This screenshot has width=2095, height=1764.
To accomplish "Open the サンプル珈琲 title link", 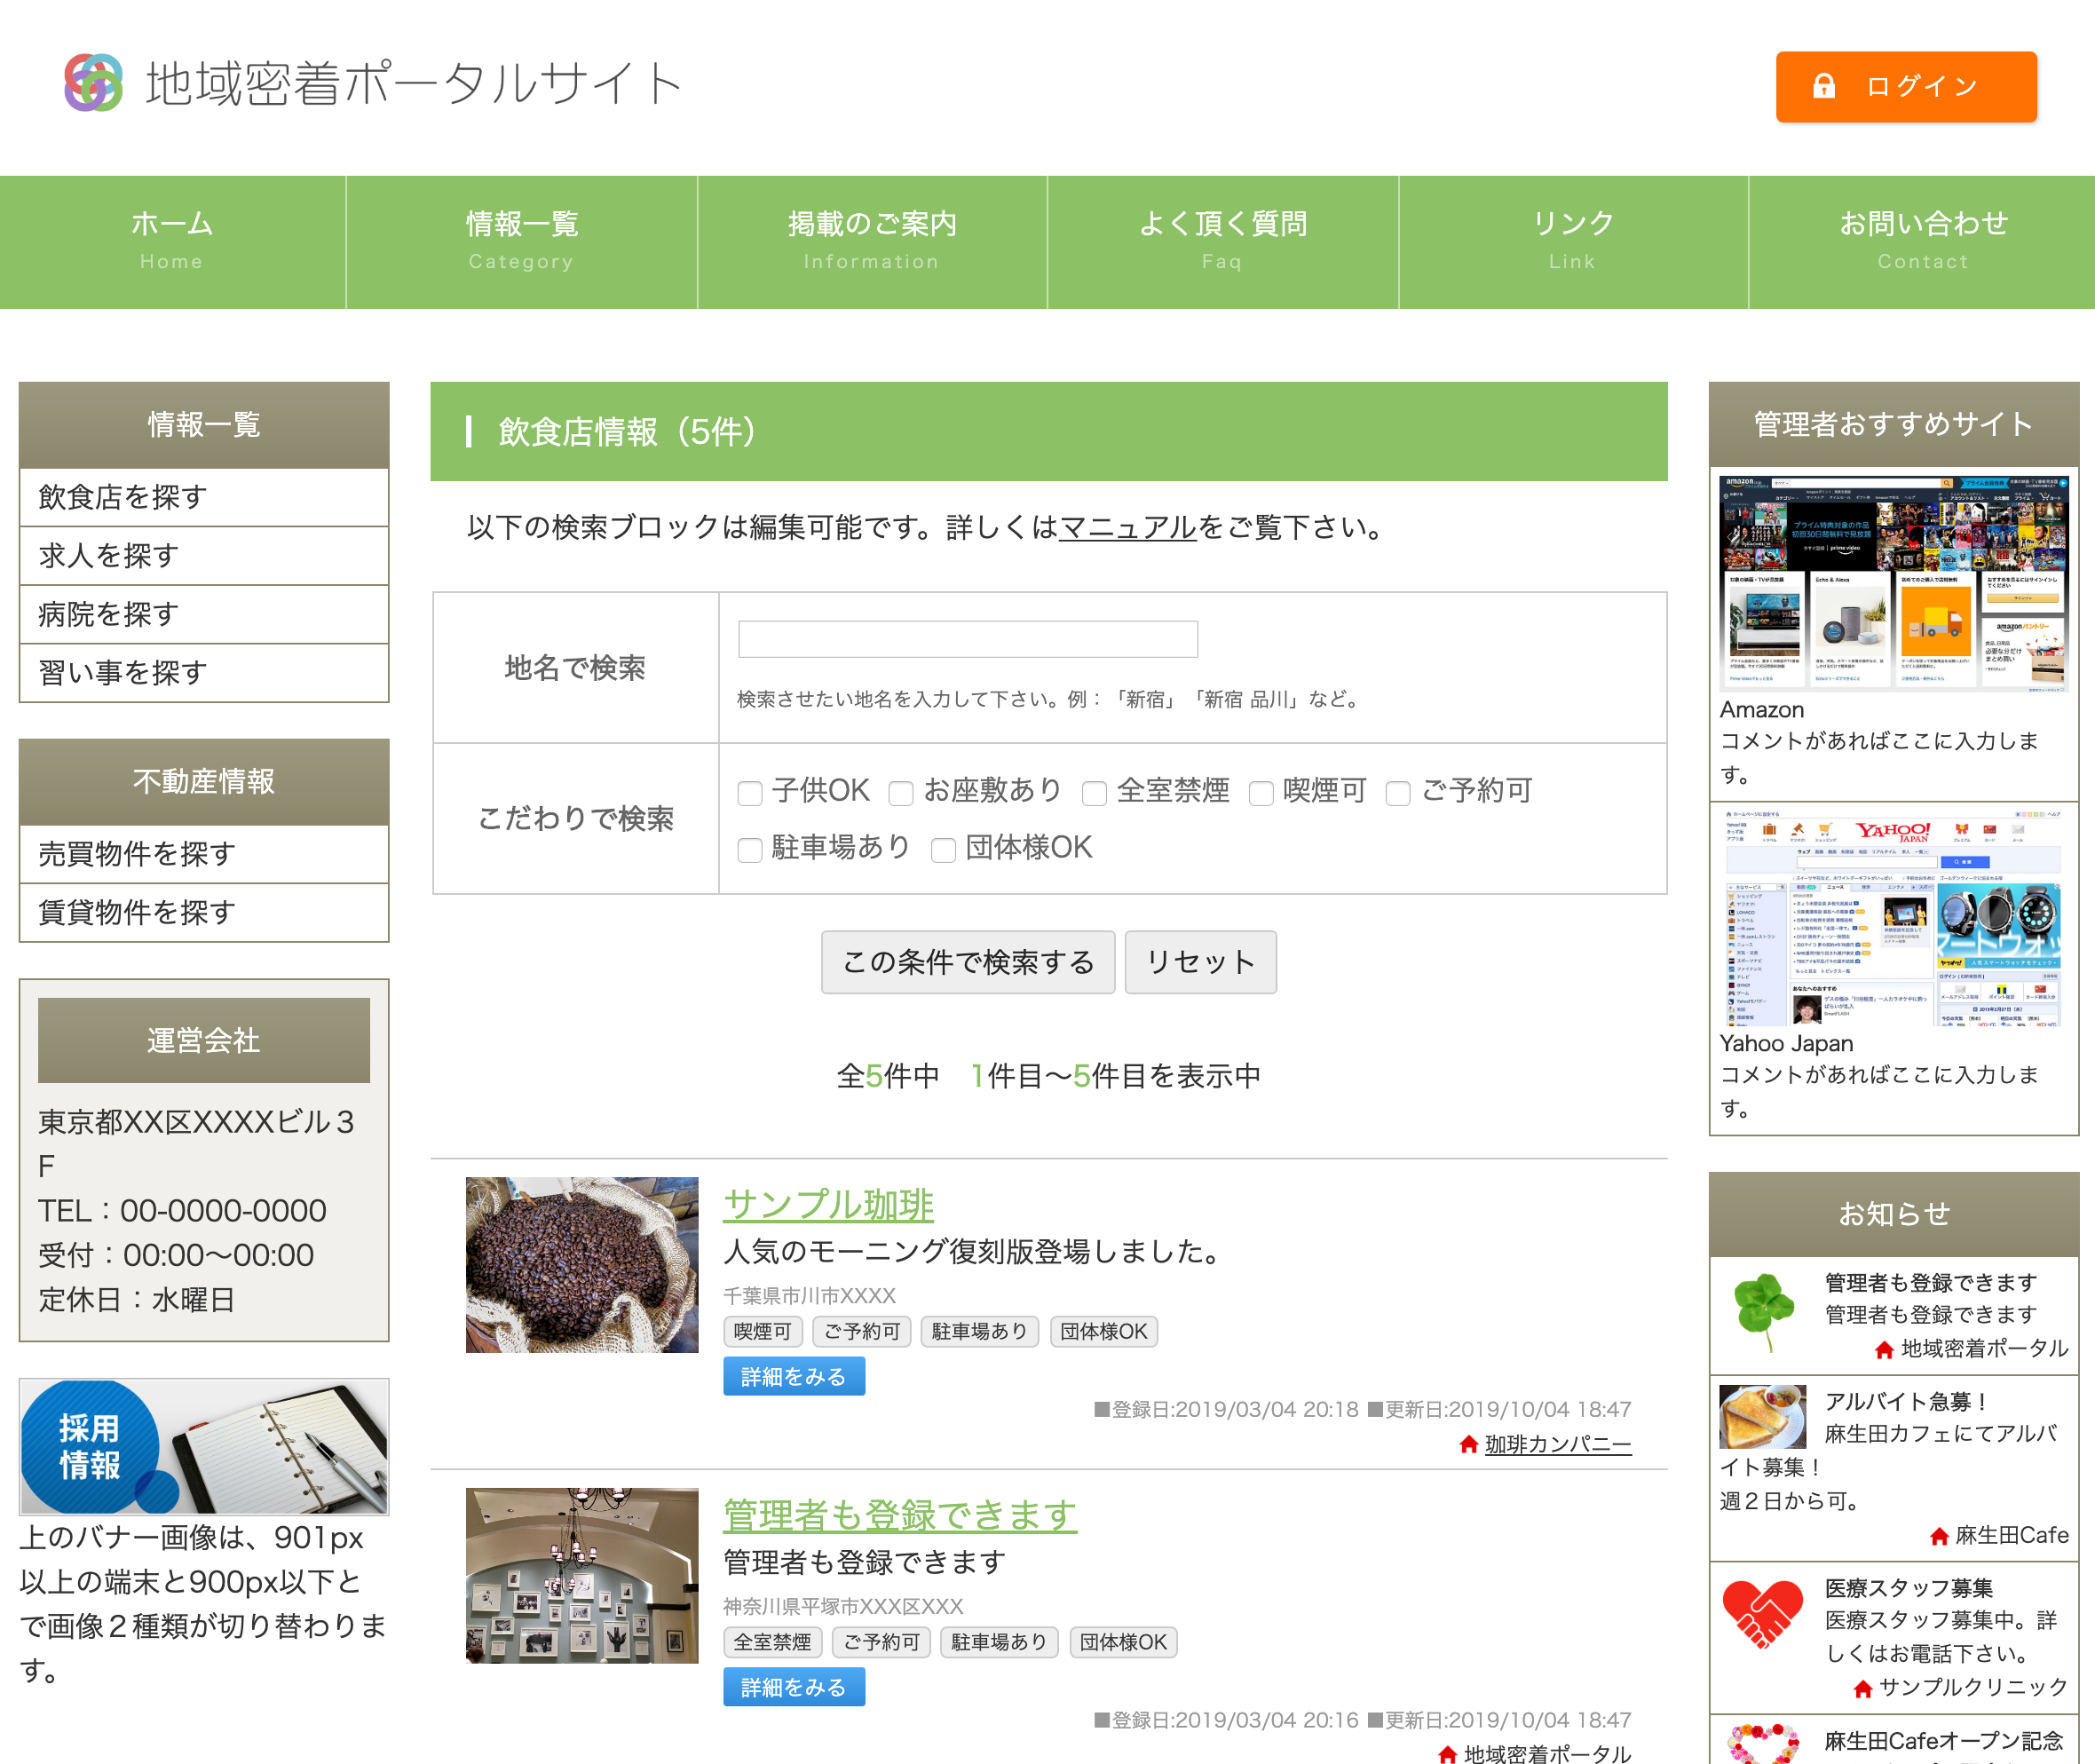I will click(x=828, y=1204).
